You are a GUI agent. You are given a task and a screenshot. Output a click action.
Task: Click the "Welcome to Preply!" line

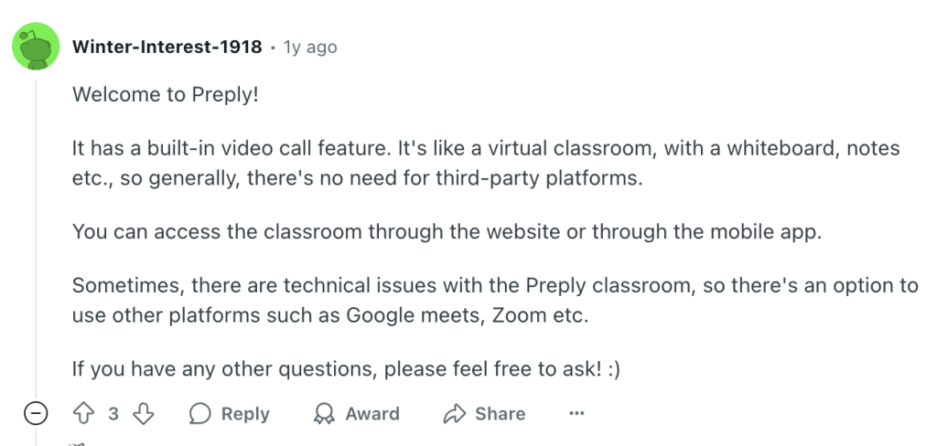coord(166,94)
